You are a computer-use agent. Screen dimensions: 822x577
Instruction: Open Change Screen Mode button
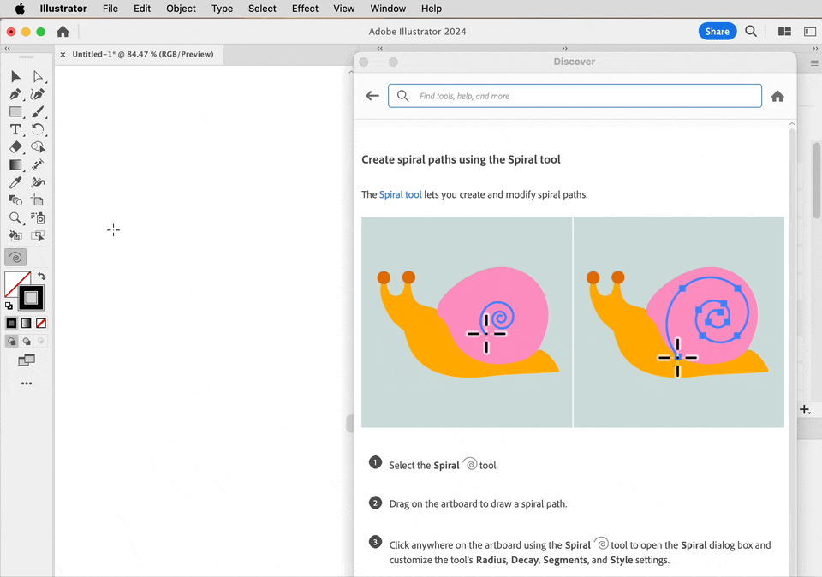[27, 360]
